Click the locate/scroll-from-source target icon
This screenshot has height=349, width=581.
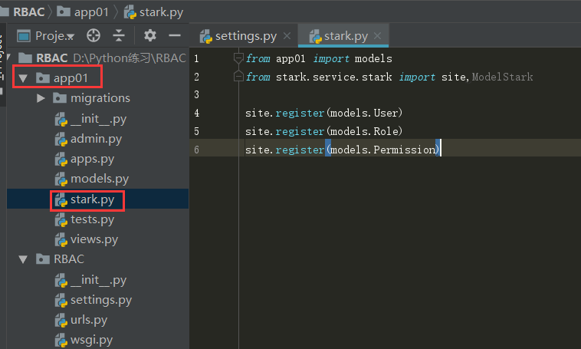94,35
